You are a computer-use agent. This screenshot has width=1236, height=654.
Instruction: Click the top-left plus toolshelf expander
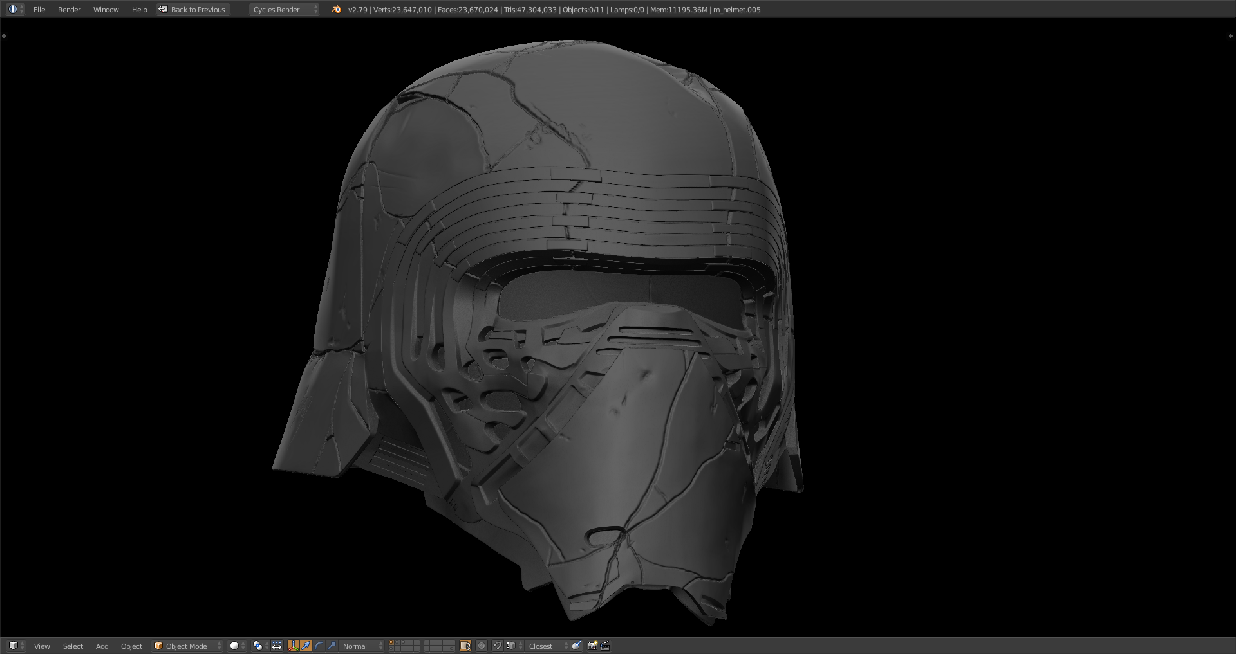click(x=4, y=36)
